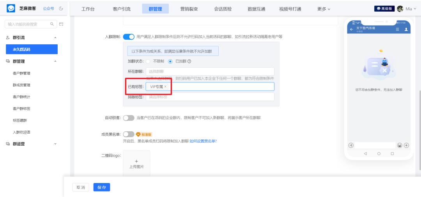Go to the 数据互通 tab
The width and height of the screenshot is (421, 197).
coord(256,9)
